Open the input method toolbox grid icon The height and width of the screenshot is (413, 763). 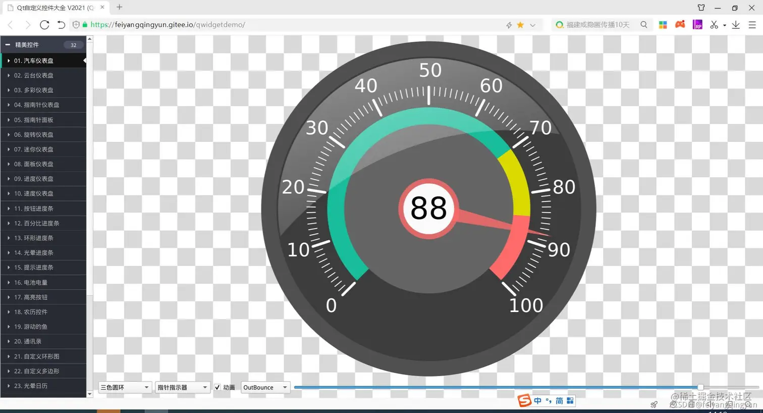[x=570, y=401]
